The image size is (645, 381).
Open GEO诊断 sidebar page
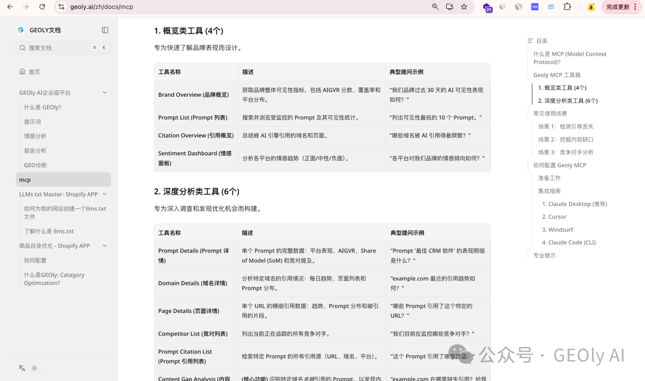pyautogui.click(x=35, y=165)
